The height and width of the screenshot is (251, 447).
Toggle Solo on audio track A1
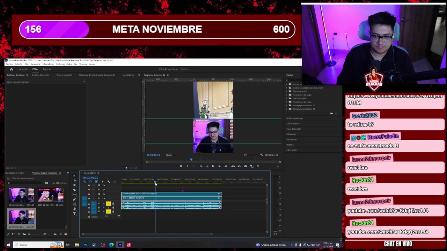click(108, 204)
